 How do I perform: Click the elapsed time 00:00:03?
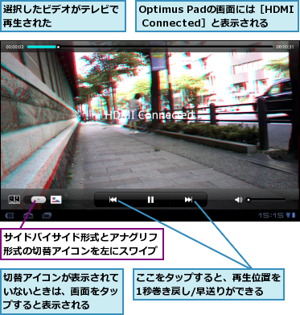point(14,47)
